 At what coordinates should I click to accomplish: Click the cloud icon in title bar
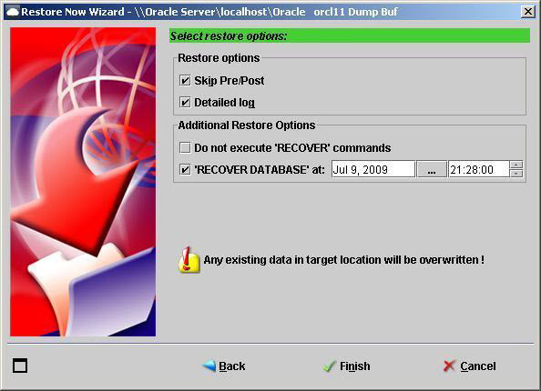[x=13, y=12]
